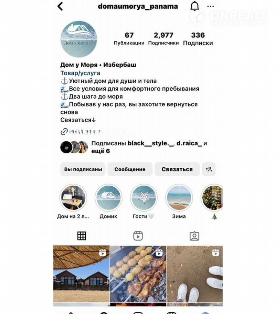
Task: Toggle the "Вы подписаны" following button
Action: click(x=83, y=169)
